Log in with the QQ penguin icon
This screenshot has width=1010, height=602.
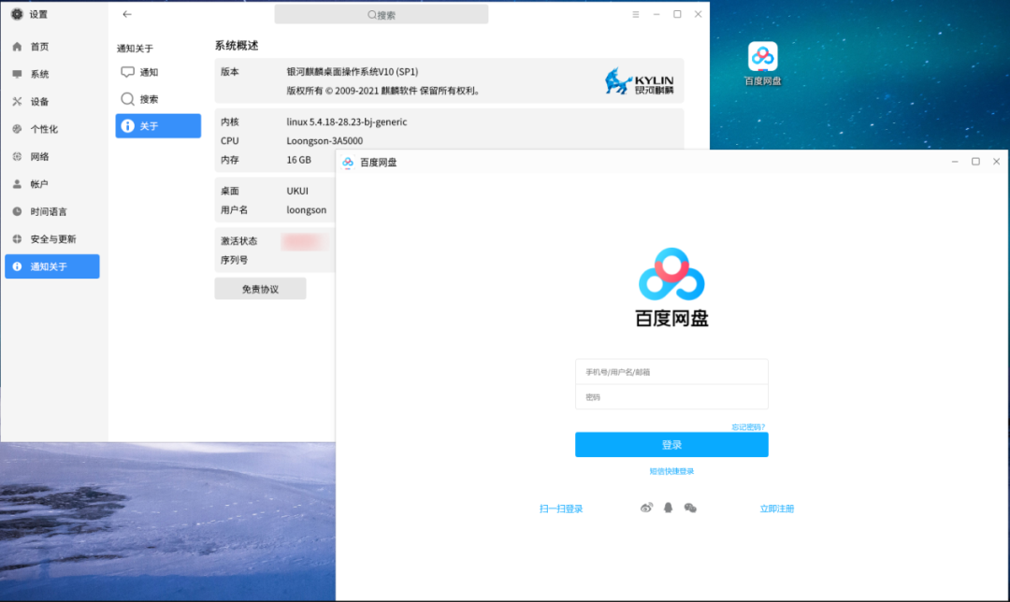(668, 508)
